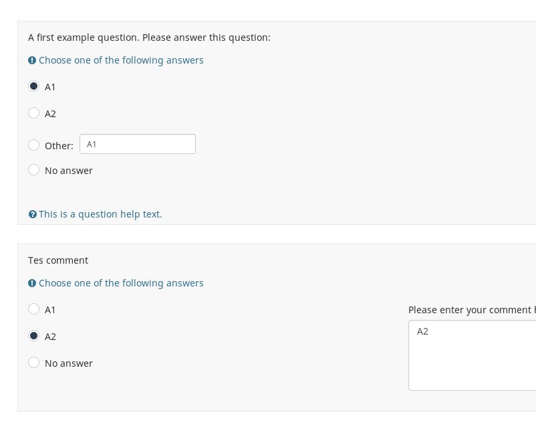Select A1 radio in the first example question
536x425 pixels.
click(x=34, y=86)
